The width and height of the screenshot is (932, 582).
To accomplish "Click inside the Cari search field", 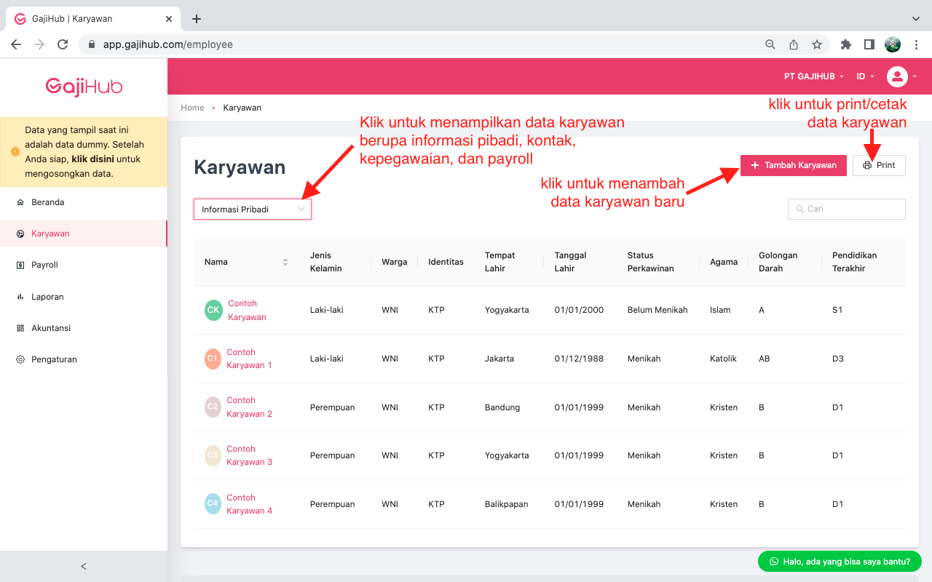I will [846, 209].
